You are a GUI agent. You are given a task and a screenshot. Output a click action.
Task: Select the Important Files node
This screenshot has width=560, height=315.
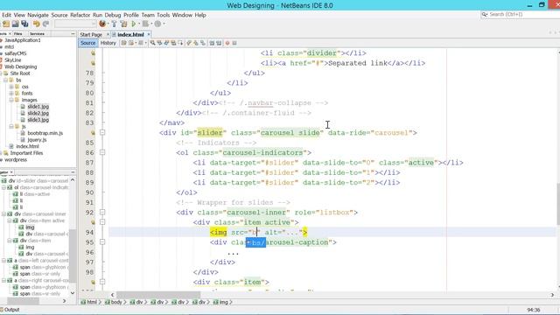[x=26, y=153]
